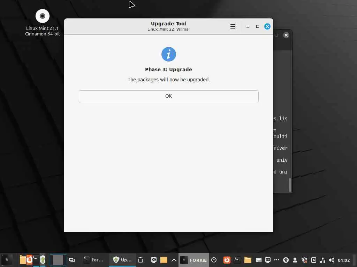The image size is (357, 267).
Task: Open the window overview icon in taskbar
Action: point(72,260)
